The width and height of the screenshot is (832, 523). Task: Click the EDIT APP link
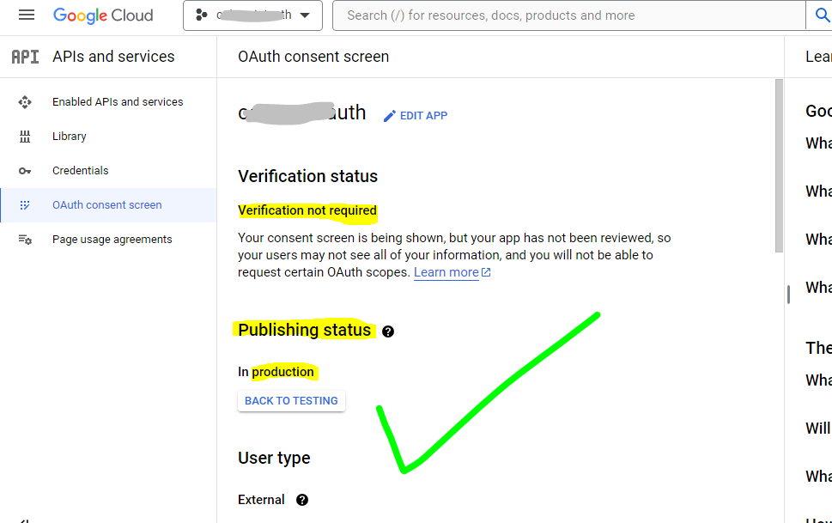coord(416,116)
